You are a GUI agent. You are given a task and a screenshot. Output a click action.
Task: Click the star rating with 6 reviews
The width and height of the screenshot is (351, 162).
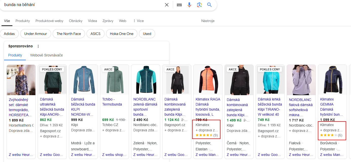(331, 135)
